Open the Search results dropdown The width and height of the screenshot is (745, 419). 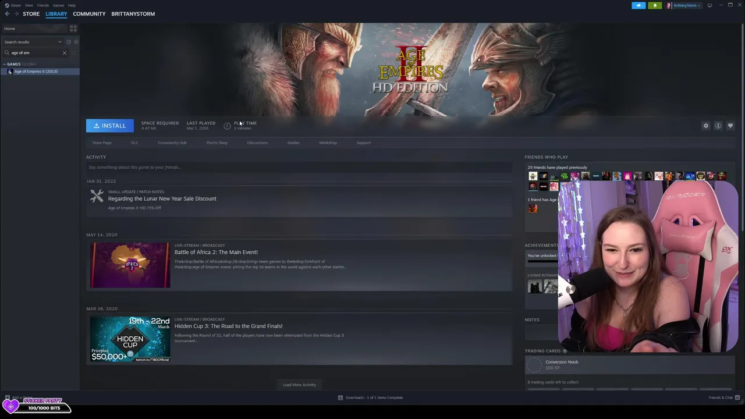click(x=33, y=42)
